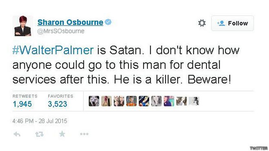This screenshot has height=151, width=269.
Task: Open the three-dots more options menu
Action: pos(84,134)
